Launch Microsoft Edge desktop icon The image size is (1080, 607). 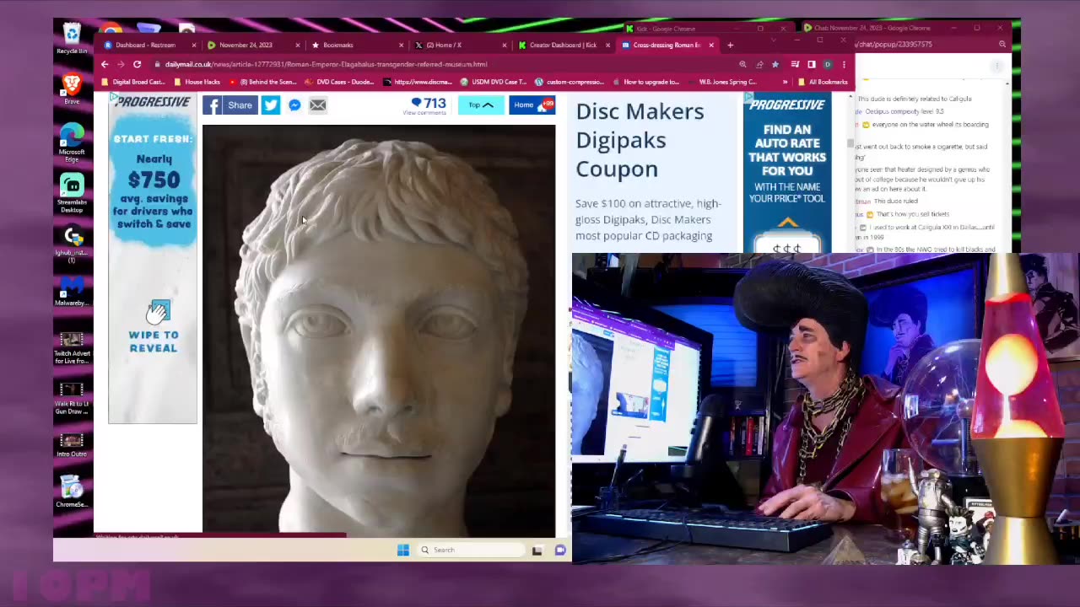click(72, 142)
